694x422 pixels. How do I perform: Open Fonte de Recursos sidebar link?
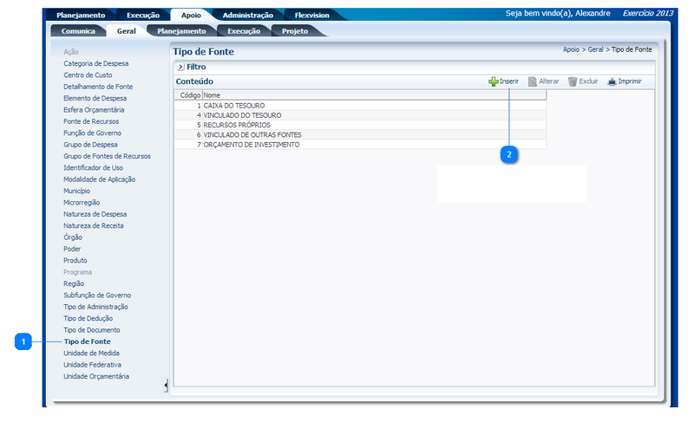pos(92,121)
